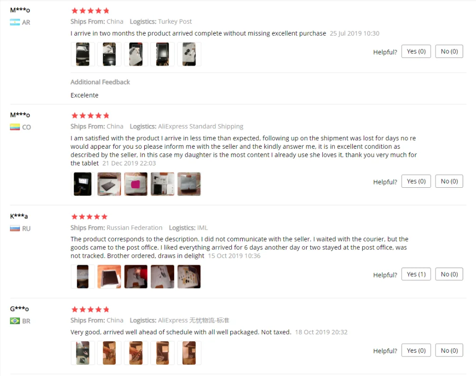476x376 pixels.
Task: Open second photo in the Russian review
Action: point(109,277)
